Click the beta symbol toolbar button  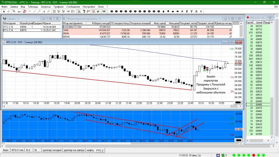point(187,11)
